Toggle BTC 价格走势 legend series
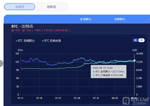Viewport: 150px width, 106px height. click(x=52, y=41)
